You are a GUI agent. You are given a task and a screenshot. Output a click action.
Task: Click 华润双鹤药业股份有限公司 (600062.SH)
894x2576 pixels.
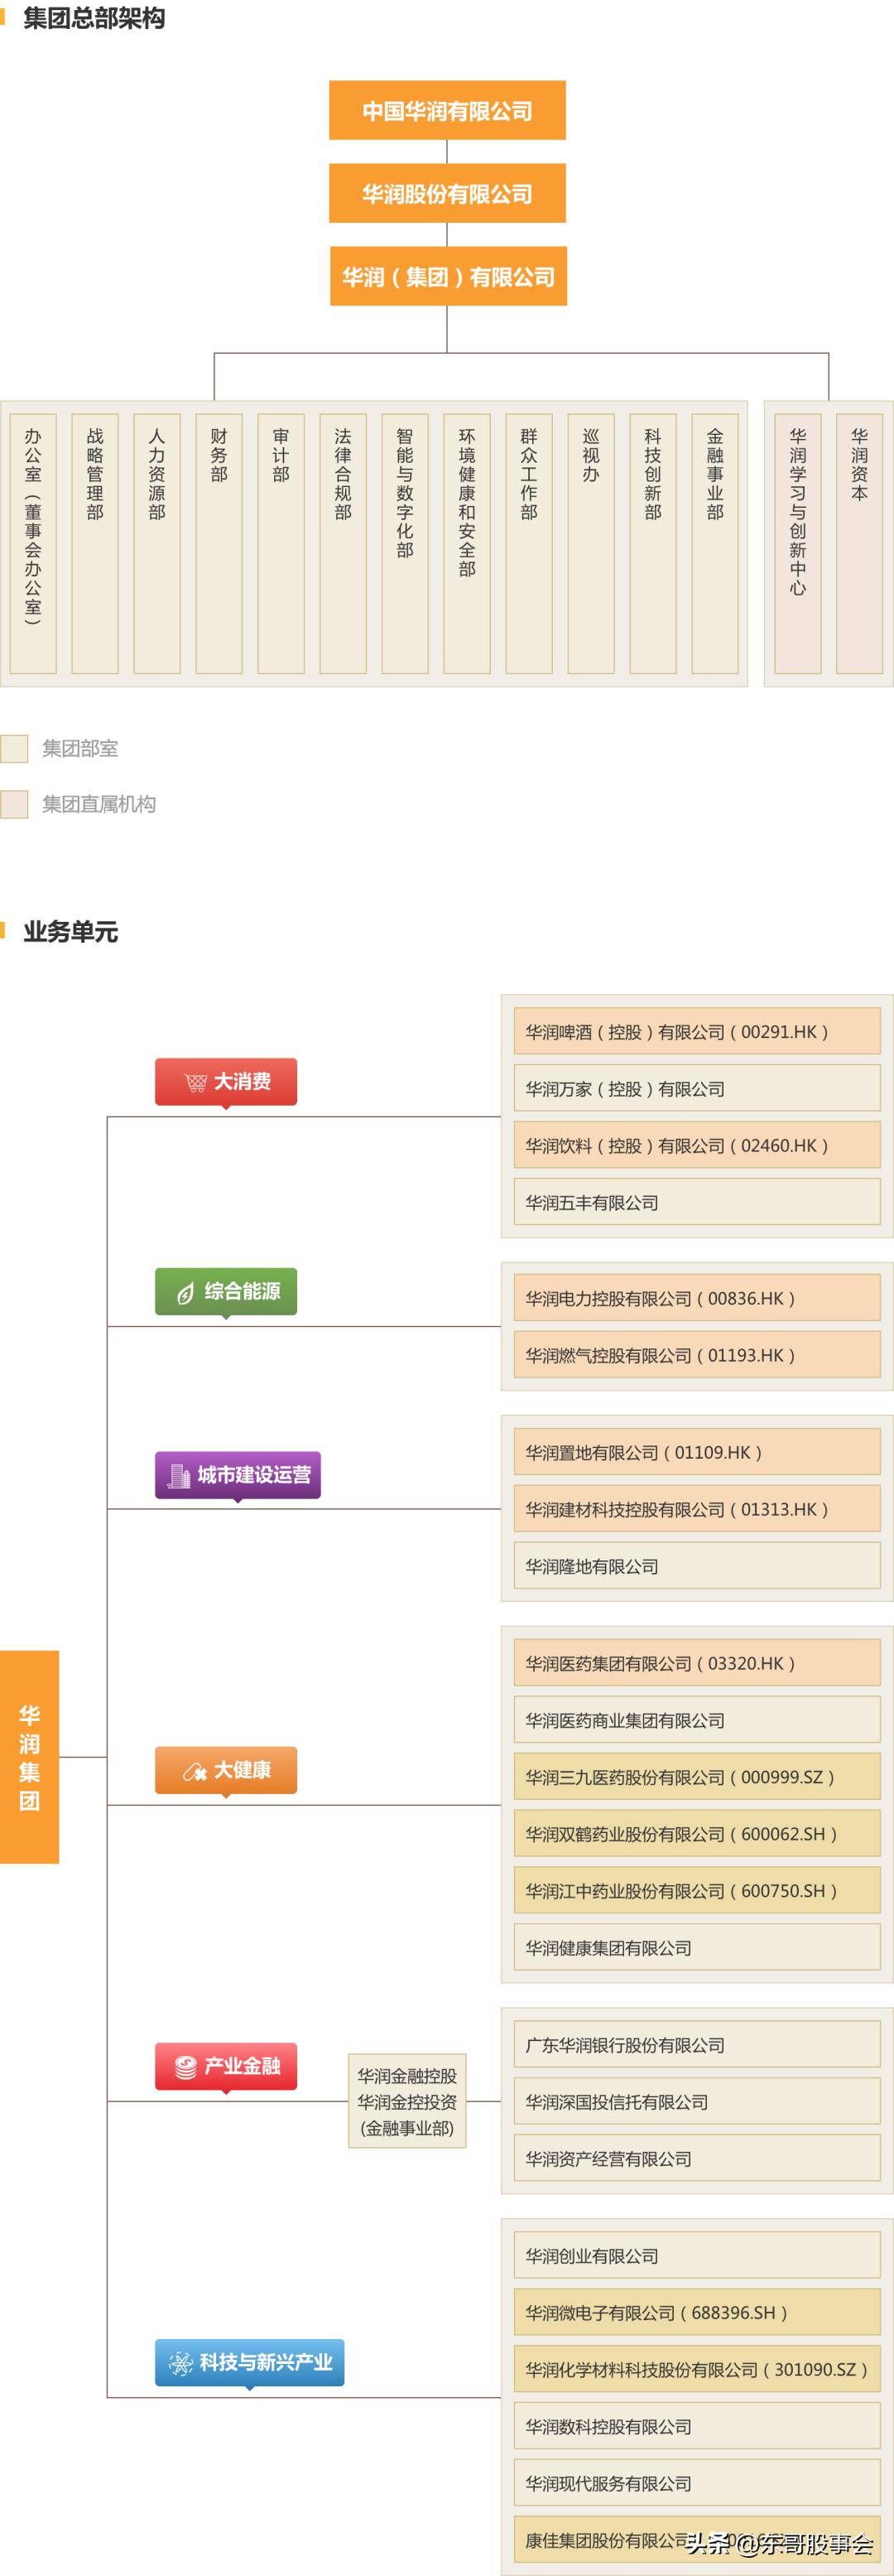coord(696,1834)
